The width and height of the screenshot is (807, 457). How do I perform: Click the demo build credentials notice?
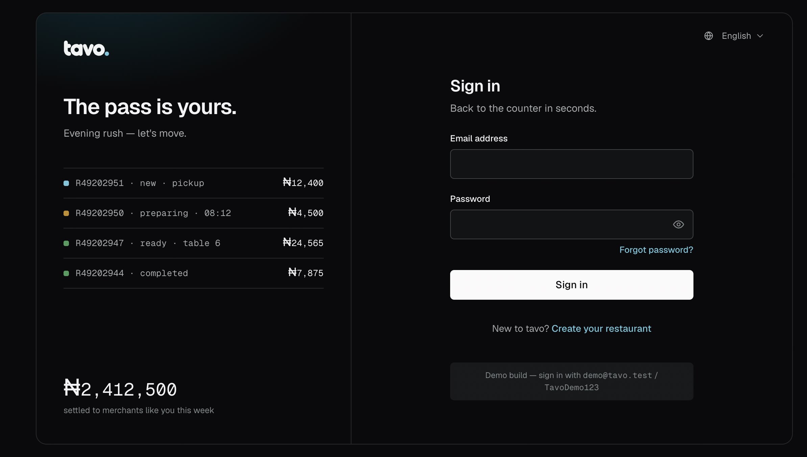pos(571,381)
